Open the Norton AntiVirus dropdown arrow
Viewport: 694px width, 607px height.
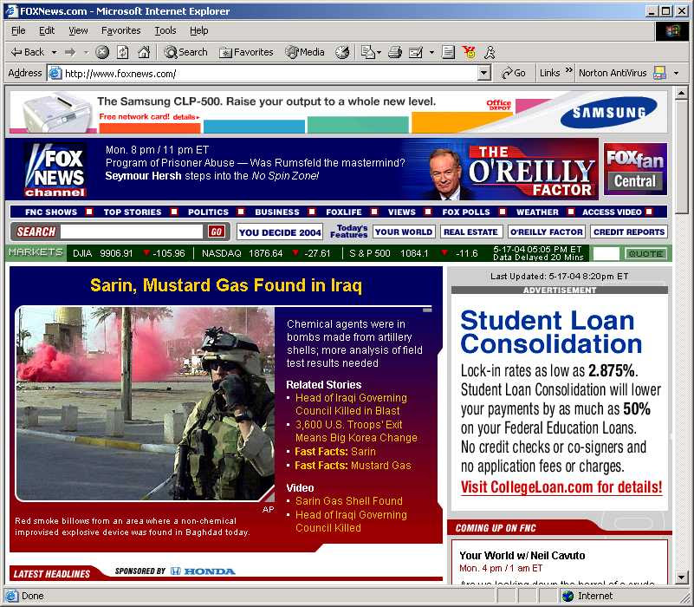tap(677, 73)
